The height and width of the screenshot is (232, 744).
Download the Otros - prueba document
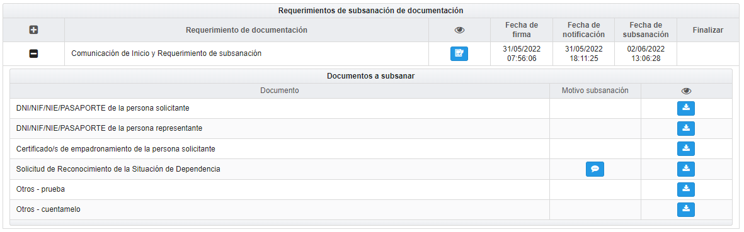tap(685, 189)
